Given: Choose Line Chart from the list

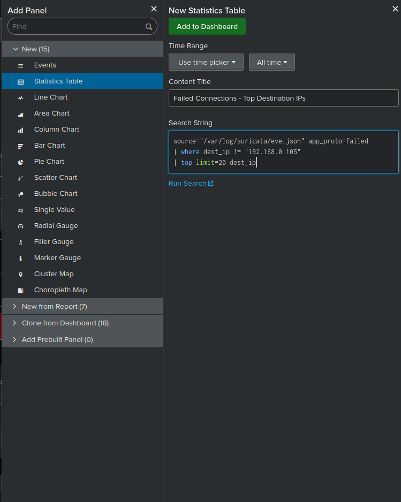Looking at the screenshot, I should [x=82, y=97].
